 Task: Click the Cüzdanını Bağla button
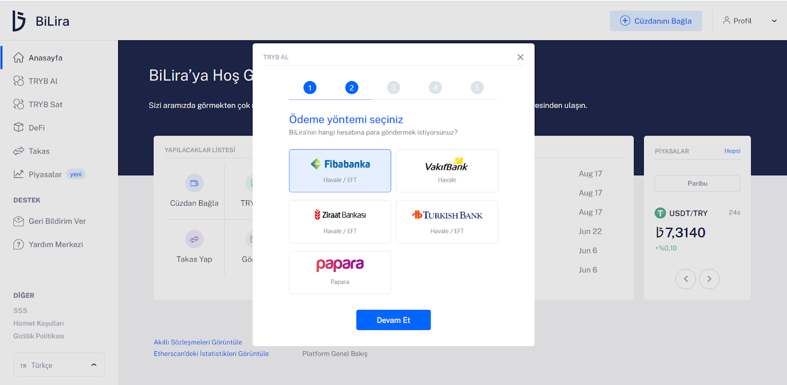coord(656,21)
